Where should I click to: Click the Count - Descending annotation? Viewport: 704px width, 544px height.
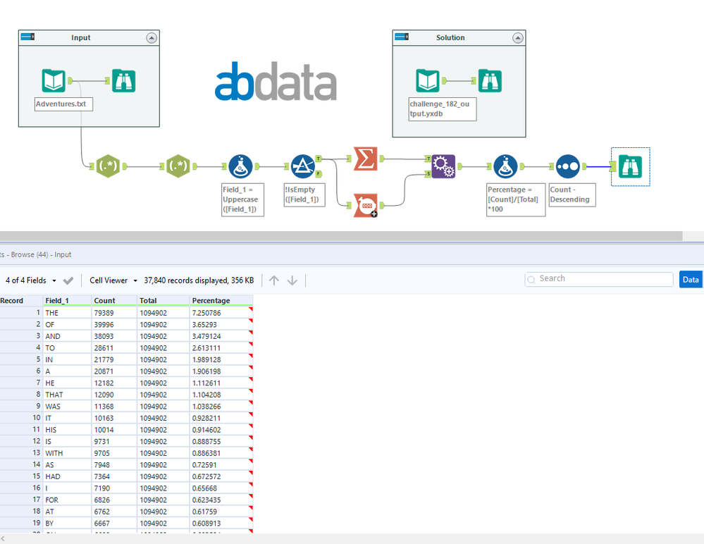[x=572, y=194]
